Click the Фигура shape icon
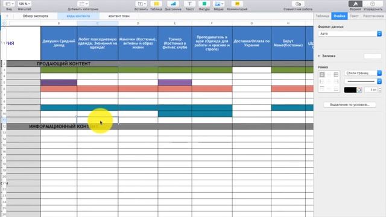This screenshot has height=217, width=386. 204,4
